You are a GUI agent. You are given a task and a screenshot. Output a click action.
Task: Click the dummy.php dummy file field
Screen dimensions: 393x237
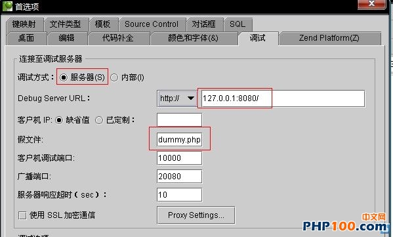[x=179, y=139]
